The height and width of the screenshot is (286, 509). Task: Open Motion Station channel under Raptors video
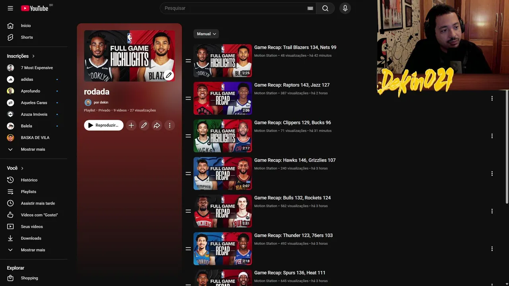click(x=266, y=93)
